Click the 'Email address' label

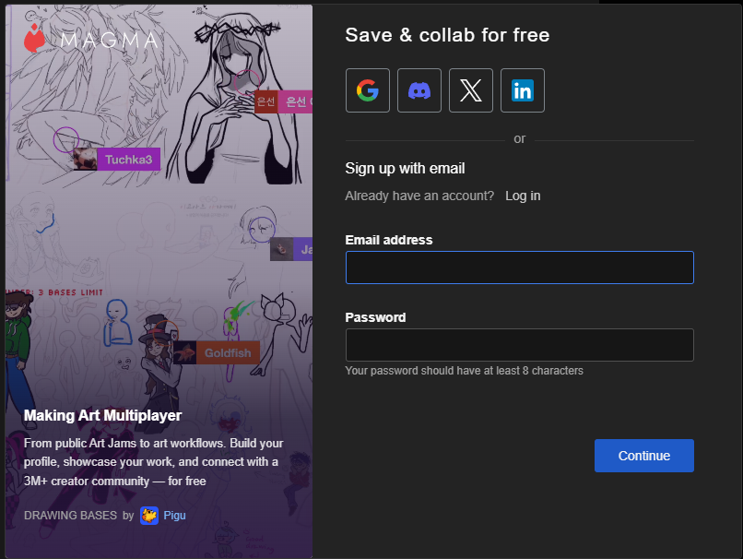[389, 240]
